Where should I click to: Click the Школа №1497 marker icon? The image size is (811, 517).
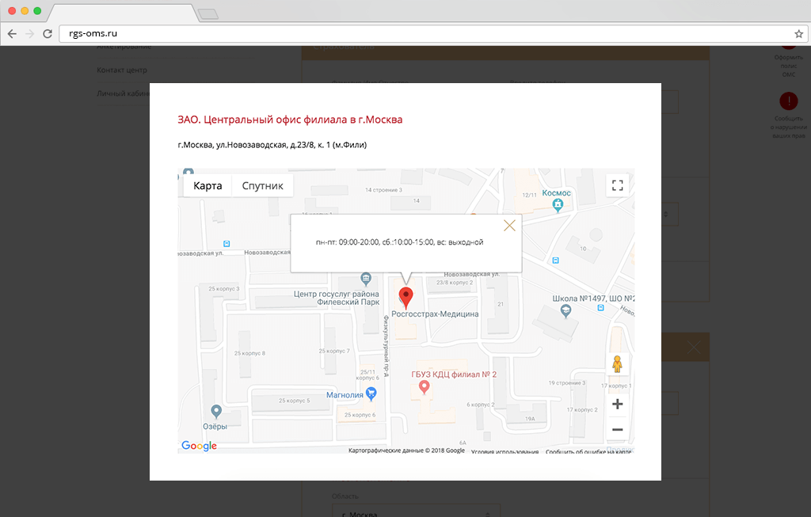(x=565, y=311)
